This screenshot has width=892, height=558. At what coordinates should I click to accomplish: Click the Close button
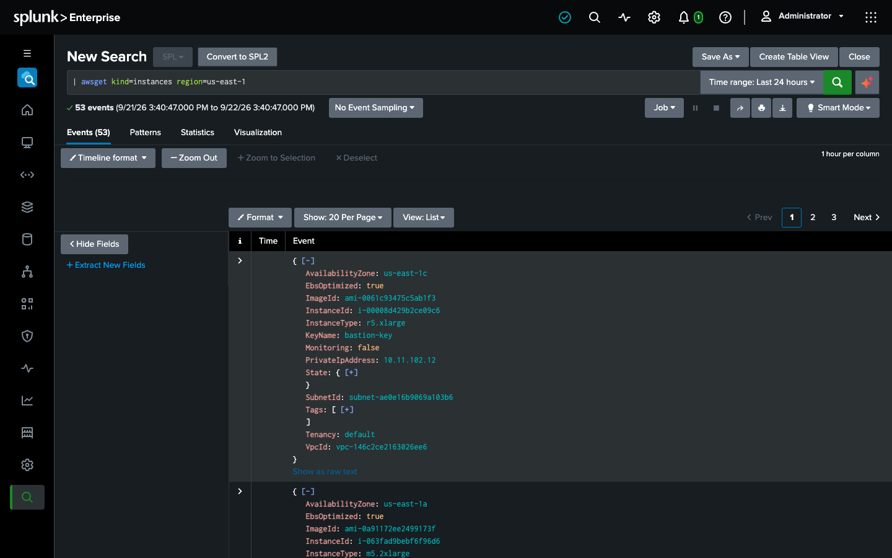tap(859, 57)
